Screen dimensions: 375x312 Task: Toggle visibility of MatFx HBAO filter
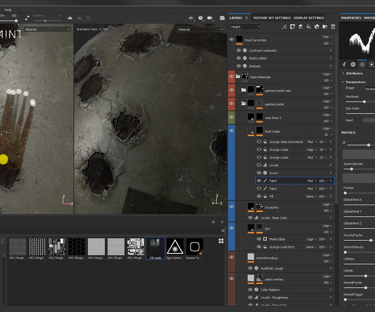point(239,58)
